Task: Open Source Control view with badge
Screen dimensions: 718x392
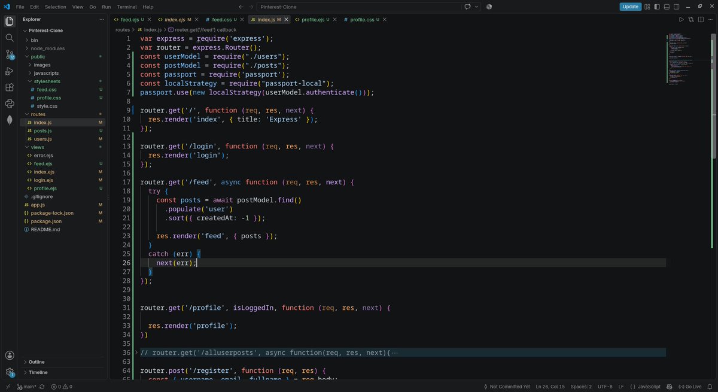Action: click(10, 54)
